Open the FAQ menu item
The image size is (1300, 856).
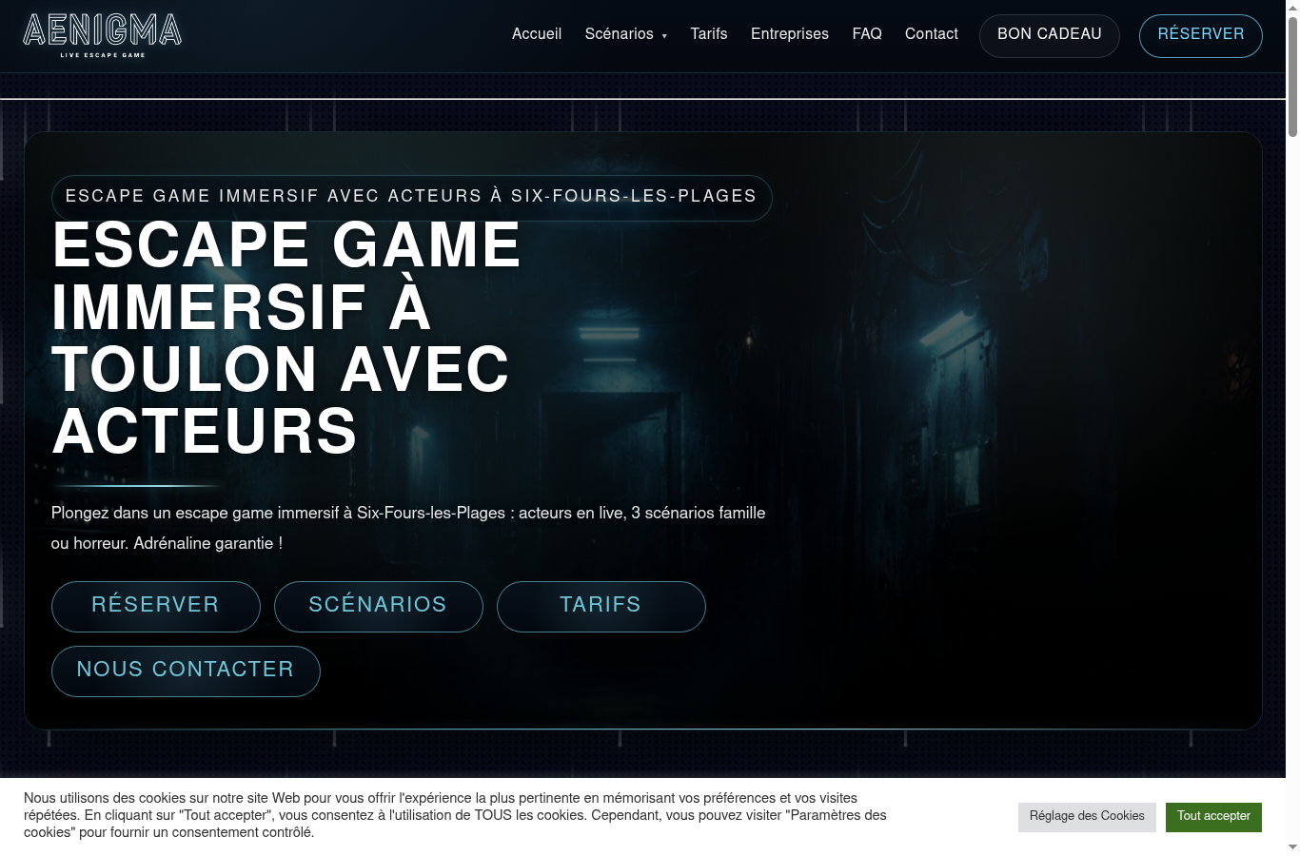[867, 34]
